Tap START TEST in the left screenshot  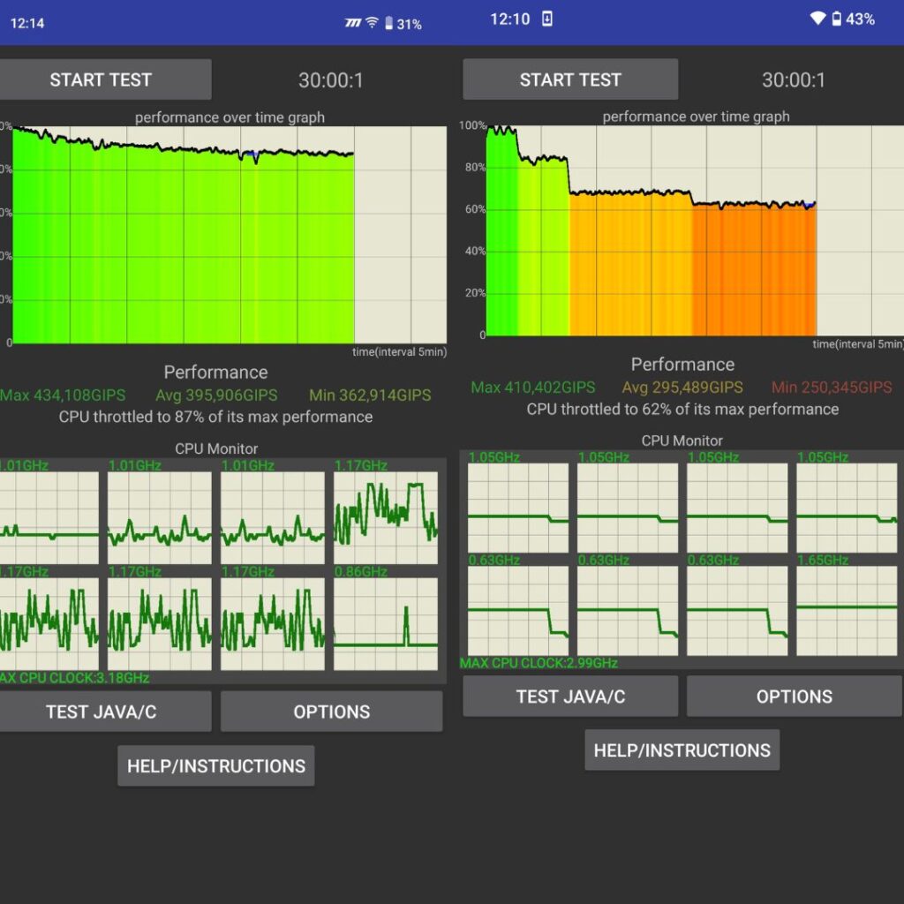(102, 79)
